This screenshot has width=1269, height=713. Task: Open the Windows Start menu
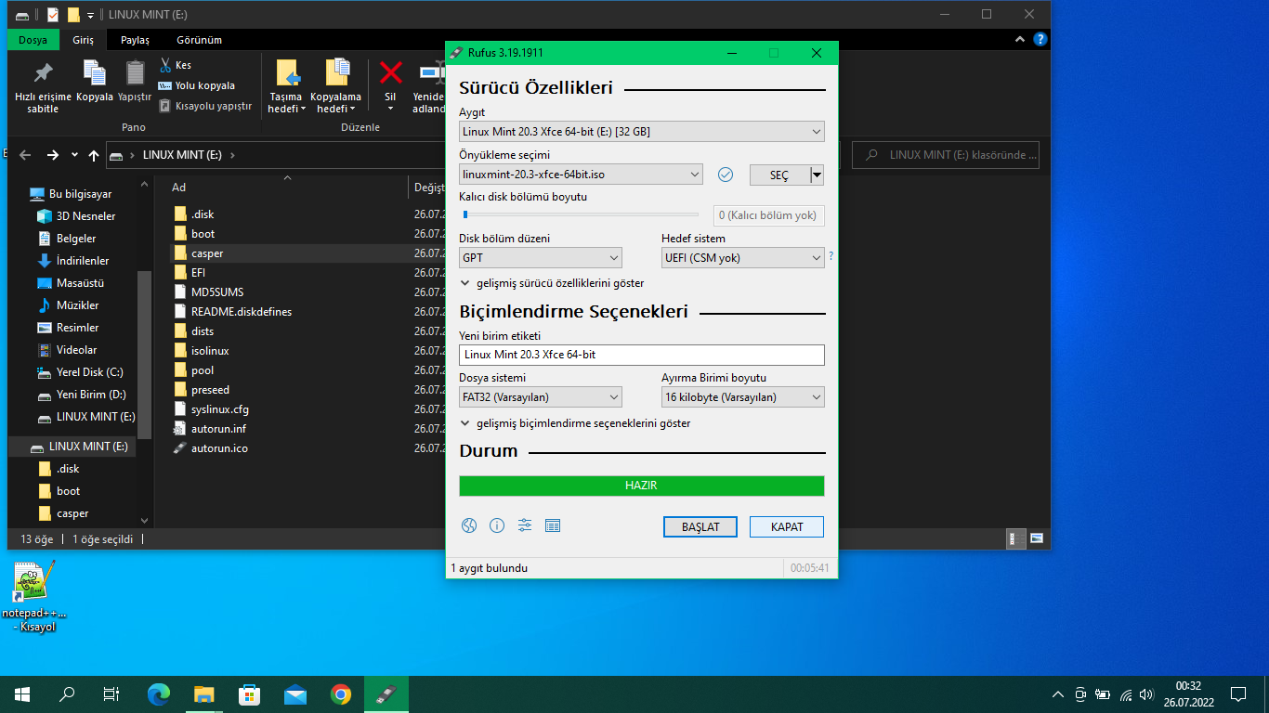22,694
